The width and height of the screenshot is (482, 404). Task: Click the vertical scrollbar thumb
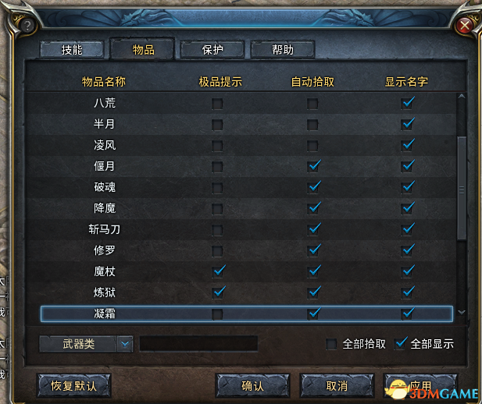pos(462,189)
